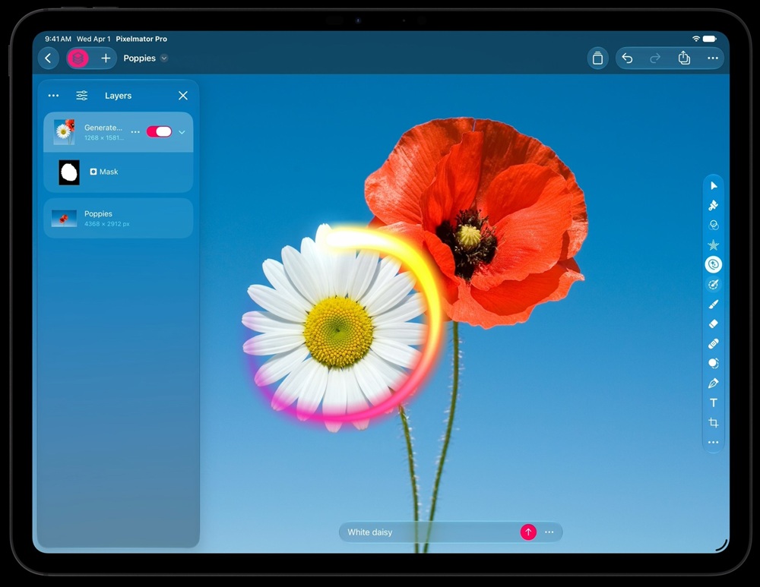The image size is (760, 587).
Task: Open the top-right more options menu
Action: [x=713, y=58]
